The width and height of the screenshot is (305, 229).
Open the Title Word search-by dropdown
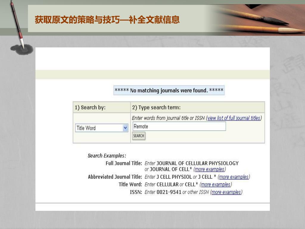pyautogui.click(x=102, y=128)
